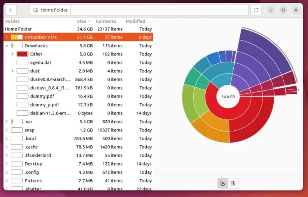Click the 2.7 MB size of Pictures
The image size is (308, 197).
85,181
